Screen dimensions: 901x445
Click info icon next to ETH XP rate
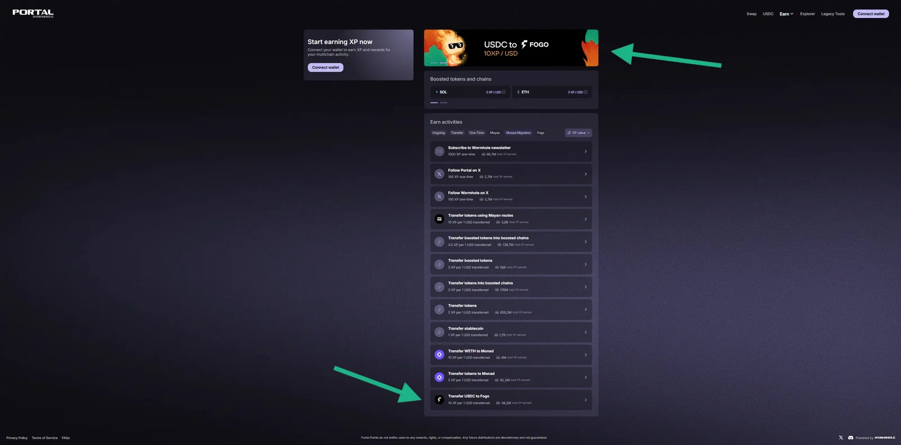pyautogui.click(x=586, y=92)
